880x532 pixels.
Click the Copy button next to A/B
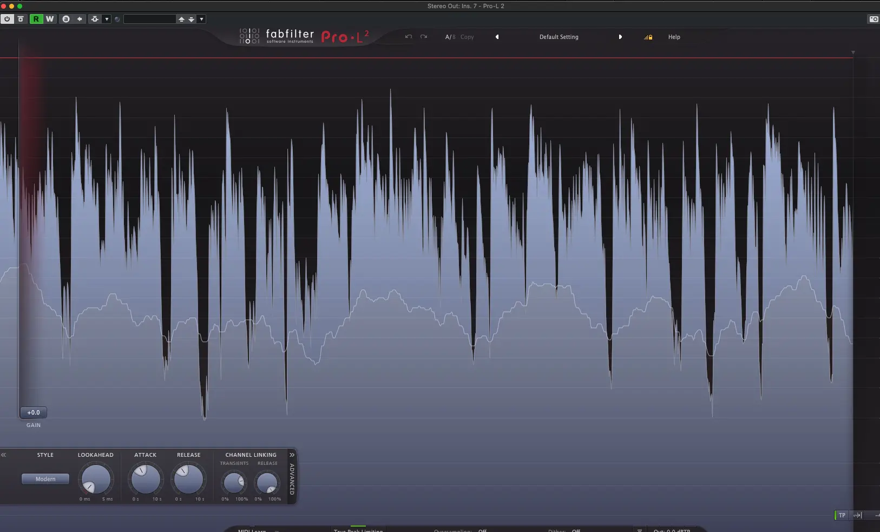(x=467, y=37)
